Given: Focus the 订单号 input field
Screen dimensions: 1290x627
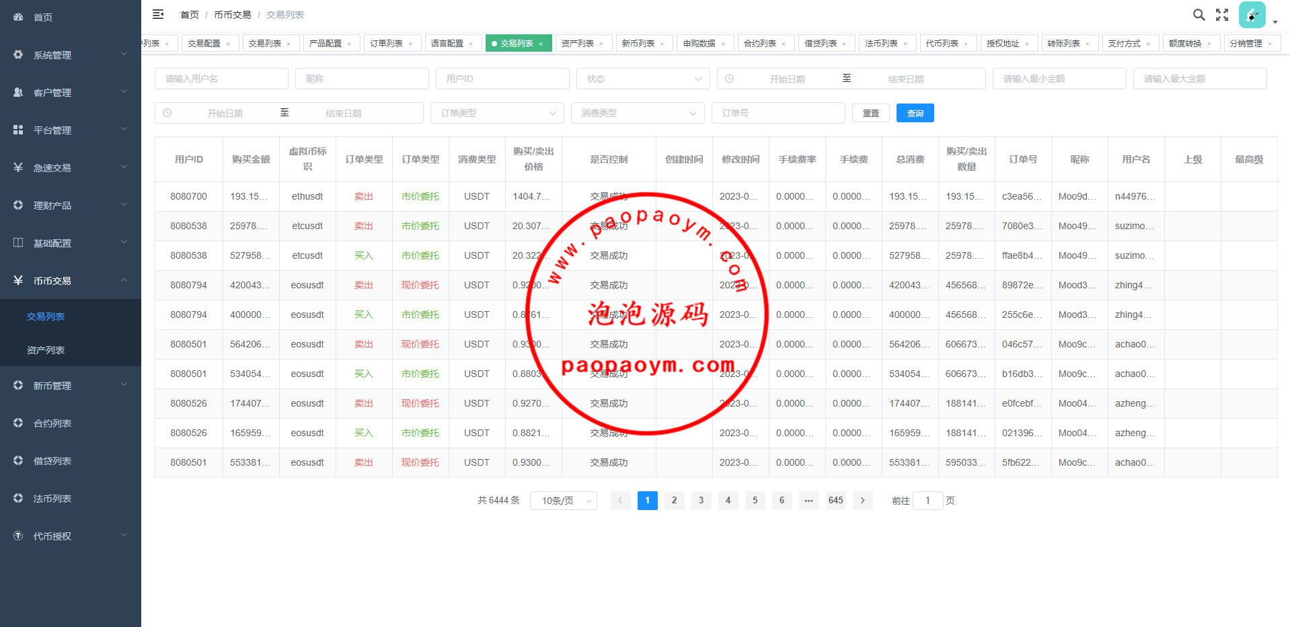Looking at the screenshot, I should pos(778,113).
